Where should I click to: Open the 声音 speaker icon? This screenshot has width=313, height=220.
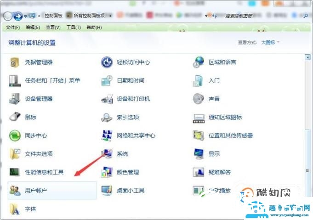tap(199, 99)
